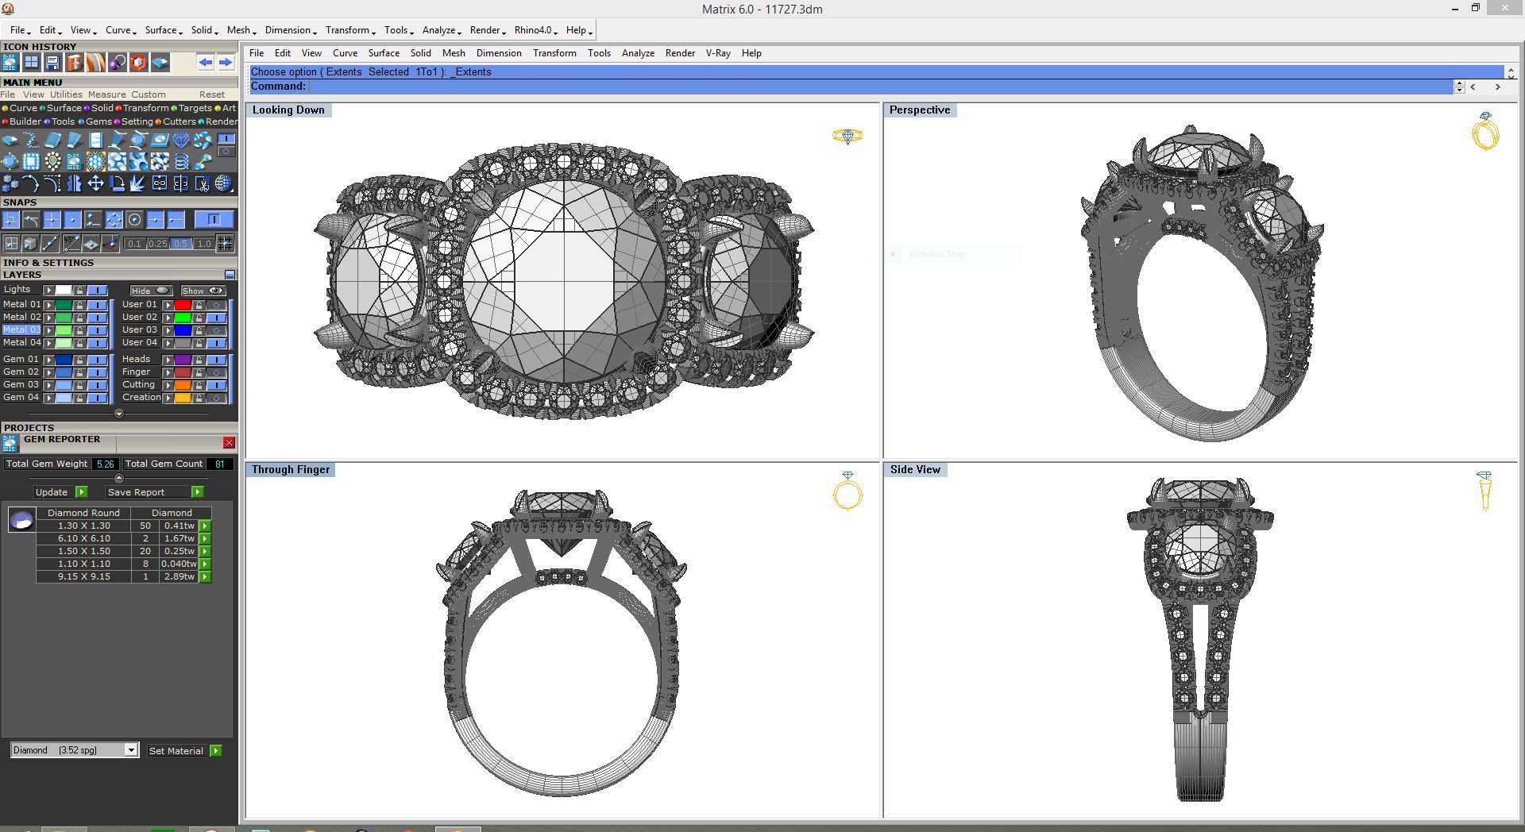Lock the Metal 02 layer
This screenshot has height=832, width=1525.
click(79, 318)
